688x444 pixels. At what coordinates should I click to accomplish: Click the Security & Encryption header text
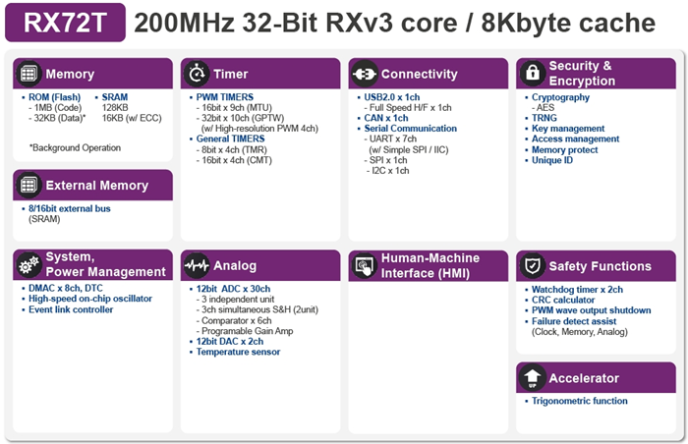tap(582, 74)
